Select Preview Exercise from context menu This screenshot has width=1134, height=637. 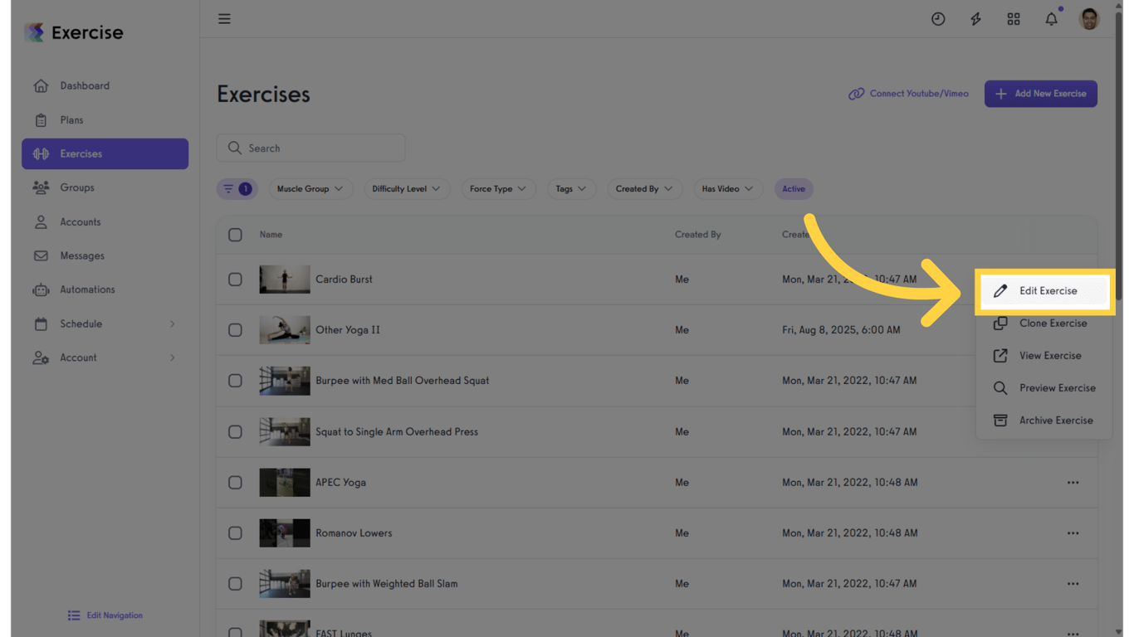(1044, 388)
